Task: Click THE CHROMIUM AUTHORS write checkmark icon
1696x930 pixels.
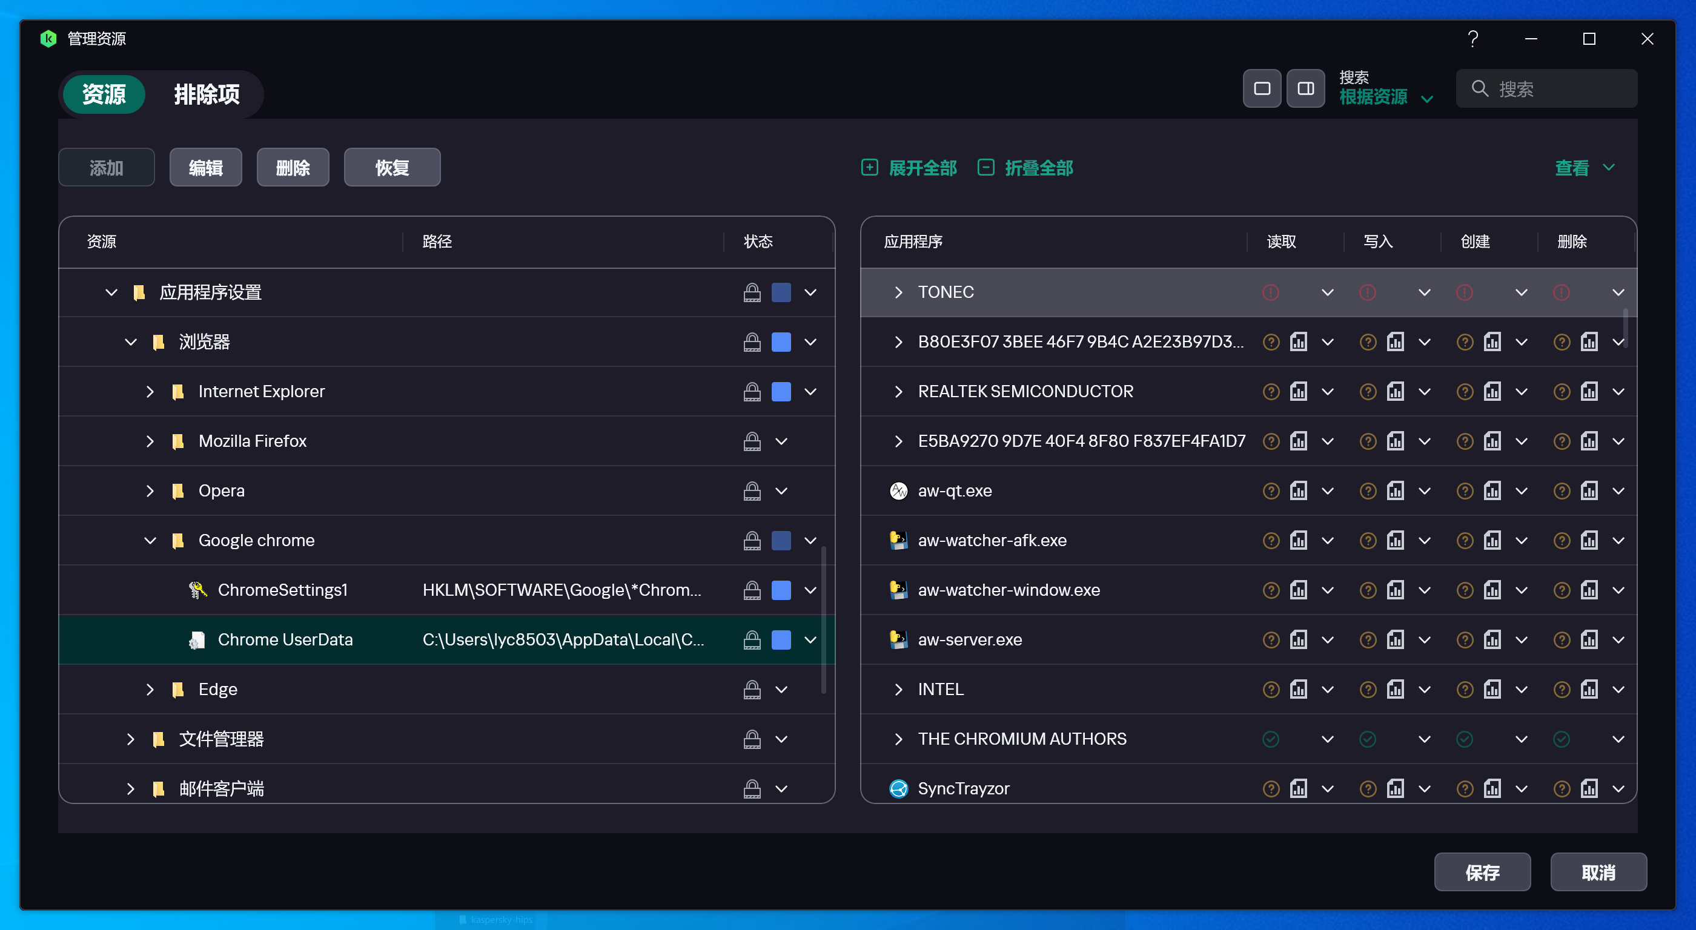Action: pos(1368,739)
